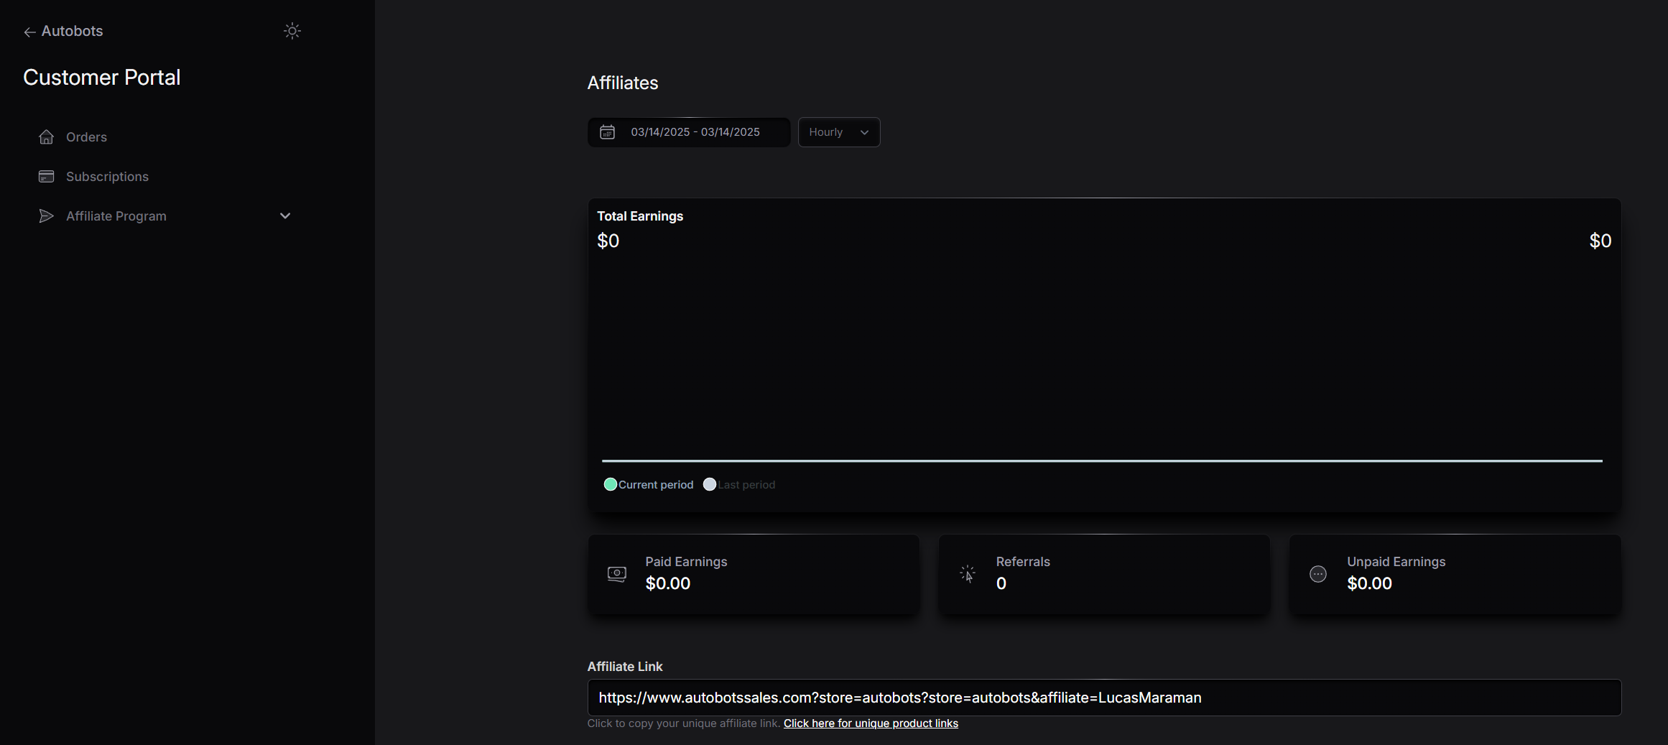Open the date range 03/14/2025 picker

tap(695, 132)
